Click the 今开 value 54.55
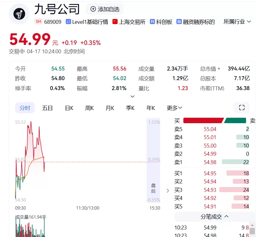Image resolution: width=256 pixels, height=237 pixels. tap(58, 69)
